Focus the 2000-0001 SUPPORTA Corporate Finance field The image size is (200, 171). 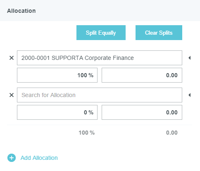pos(100,58)
